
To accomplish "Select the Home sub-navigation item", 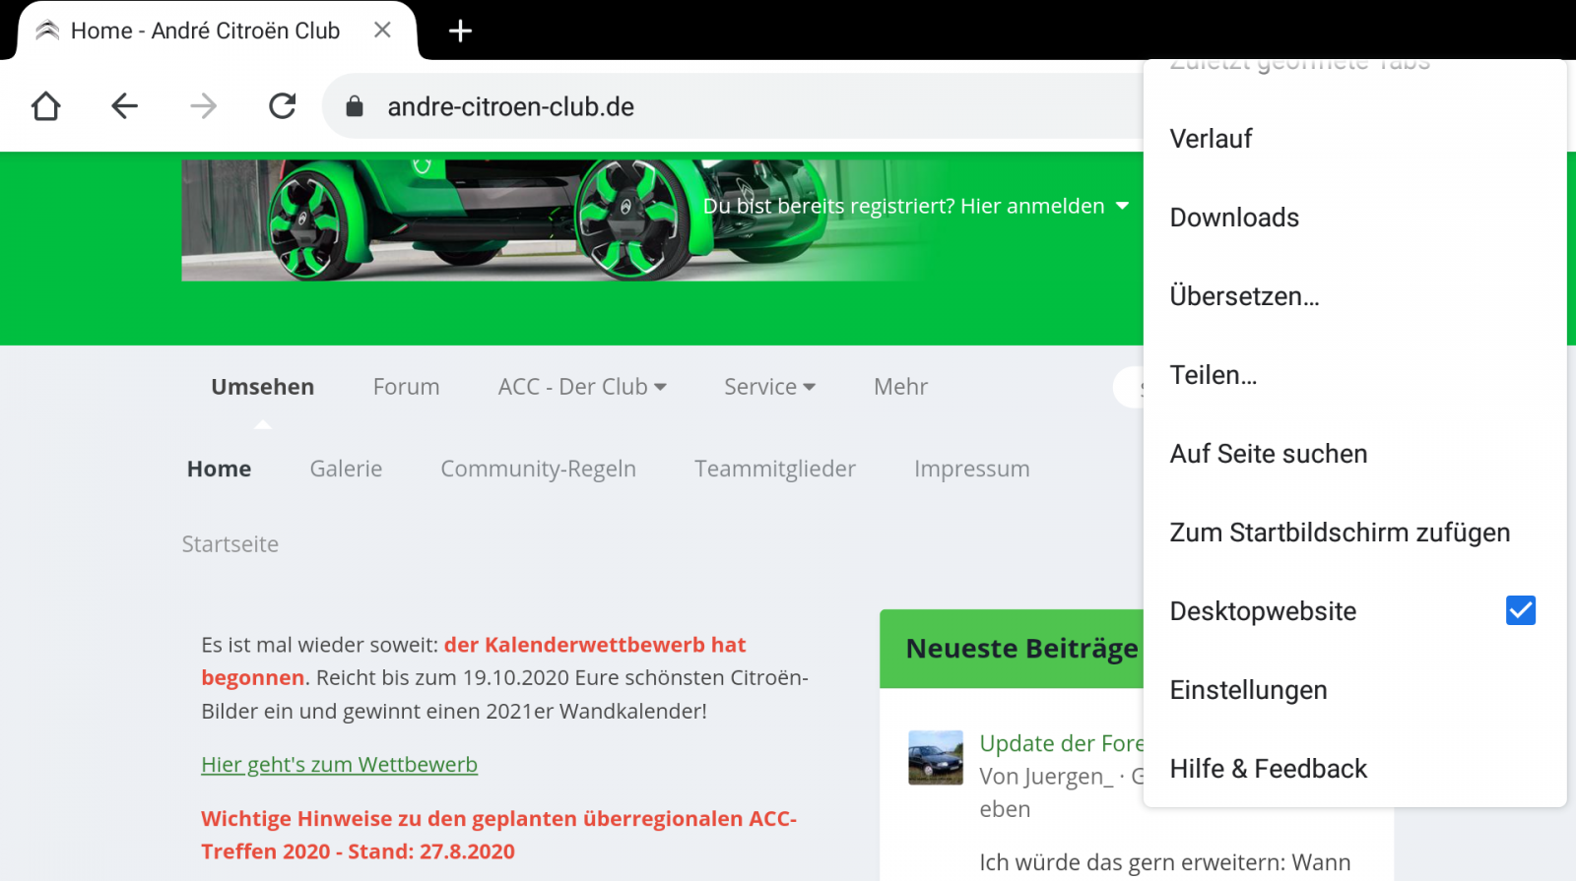I will tap(219, 469).
